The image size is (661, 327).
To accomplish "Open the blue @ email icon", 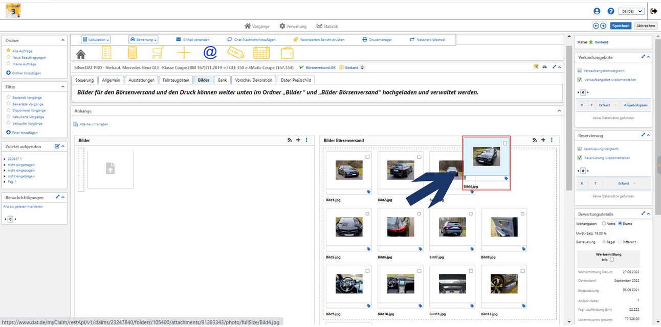I will pyautogui.click(x=210, y=53).
